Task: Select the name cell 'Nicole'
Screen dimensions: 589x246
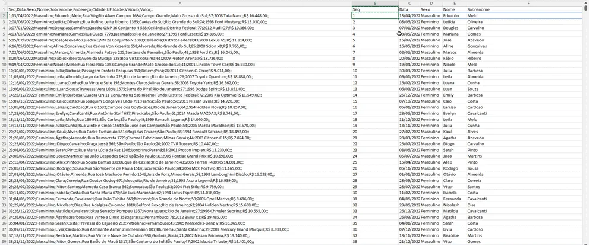Action: (x=454, y=65)
